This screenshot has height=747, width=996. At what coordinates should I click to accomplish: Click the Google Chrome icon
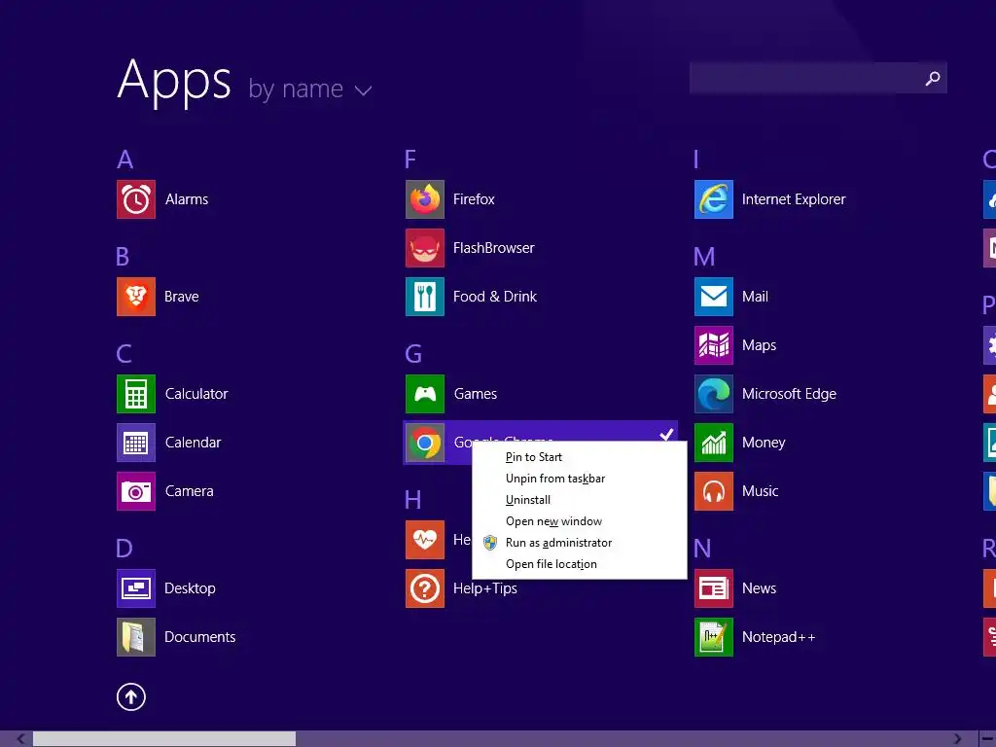(425, 443)
